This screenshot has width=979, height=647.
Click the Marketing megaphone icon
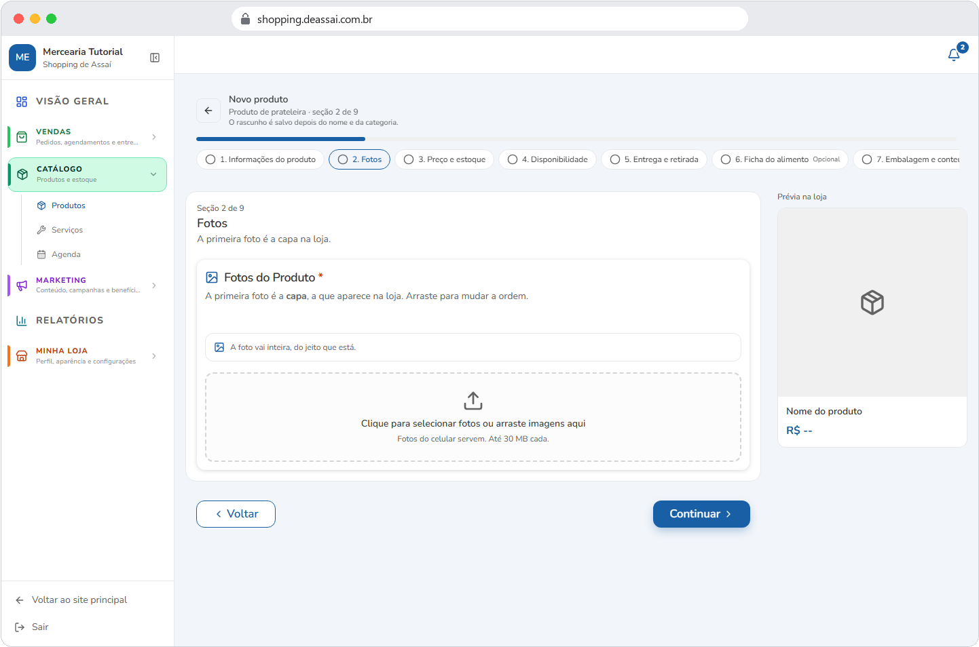click(22, 285)
